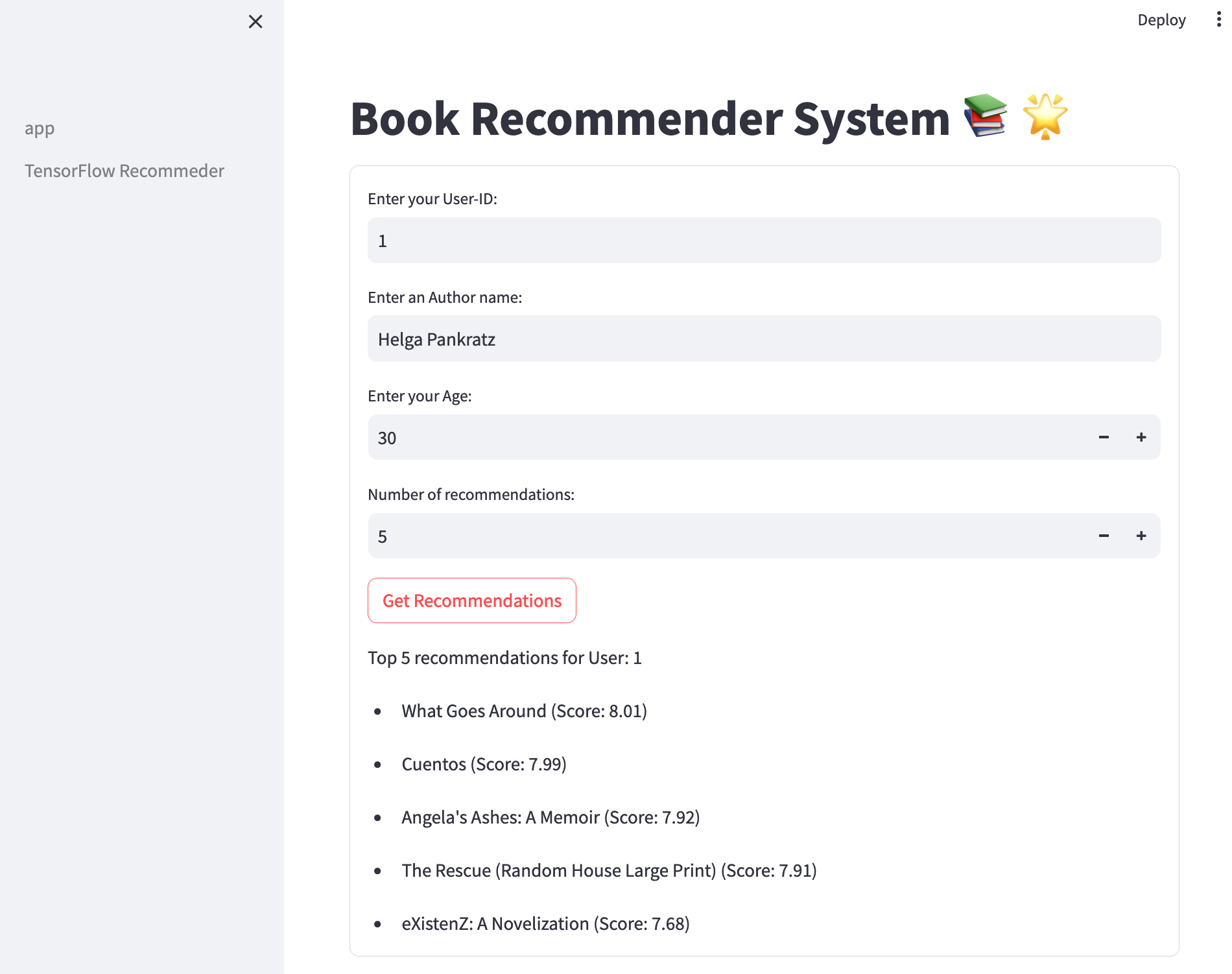The width and height of the screenshot is (1232, 974).
Task: Close the sidebar with the X icon
Action: (255, 22)
